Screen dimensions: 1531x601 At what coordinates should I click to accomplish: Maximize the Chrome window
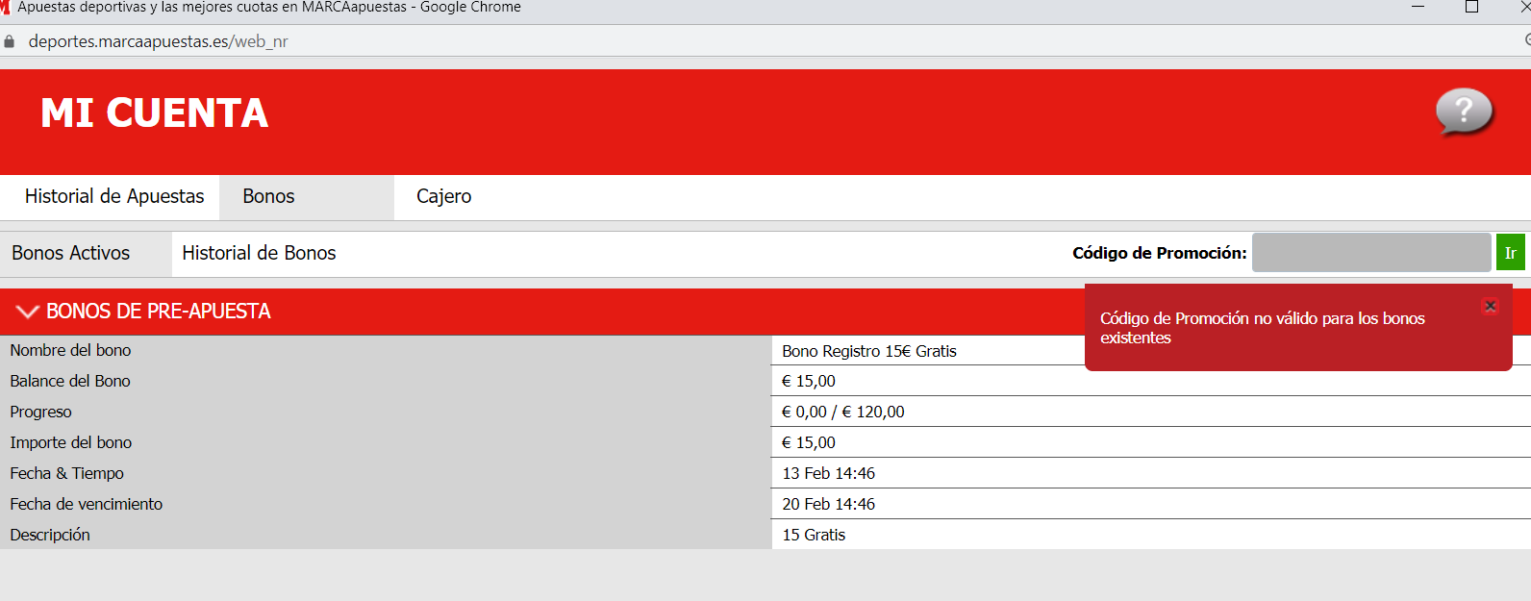pyautogui.click(x=1471, y=7)
